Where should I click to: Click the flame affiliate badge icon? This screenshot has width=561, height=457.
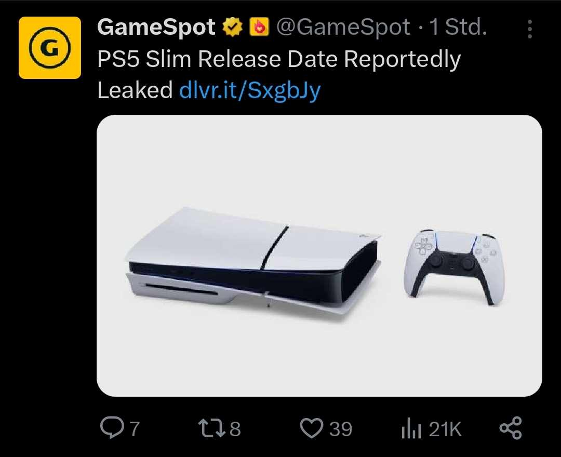point(259,27)
